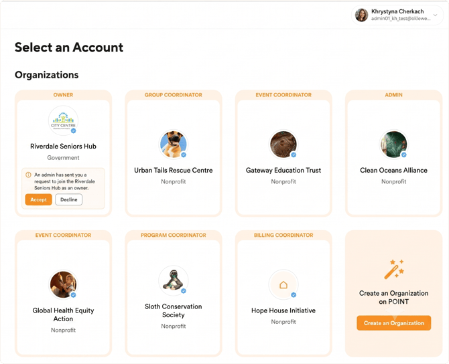Select the Gateway Education Trust card title
Viewport: 449px width, 364px height.
coord(283,171)
